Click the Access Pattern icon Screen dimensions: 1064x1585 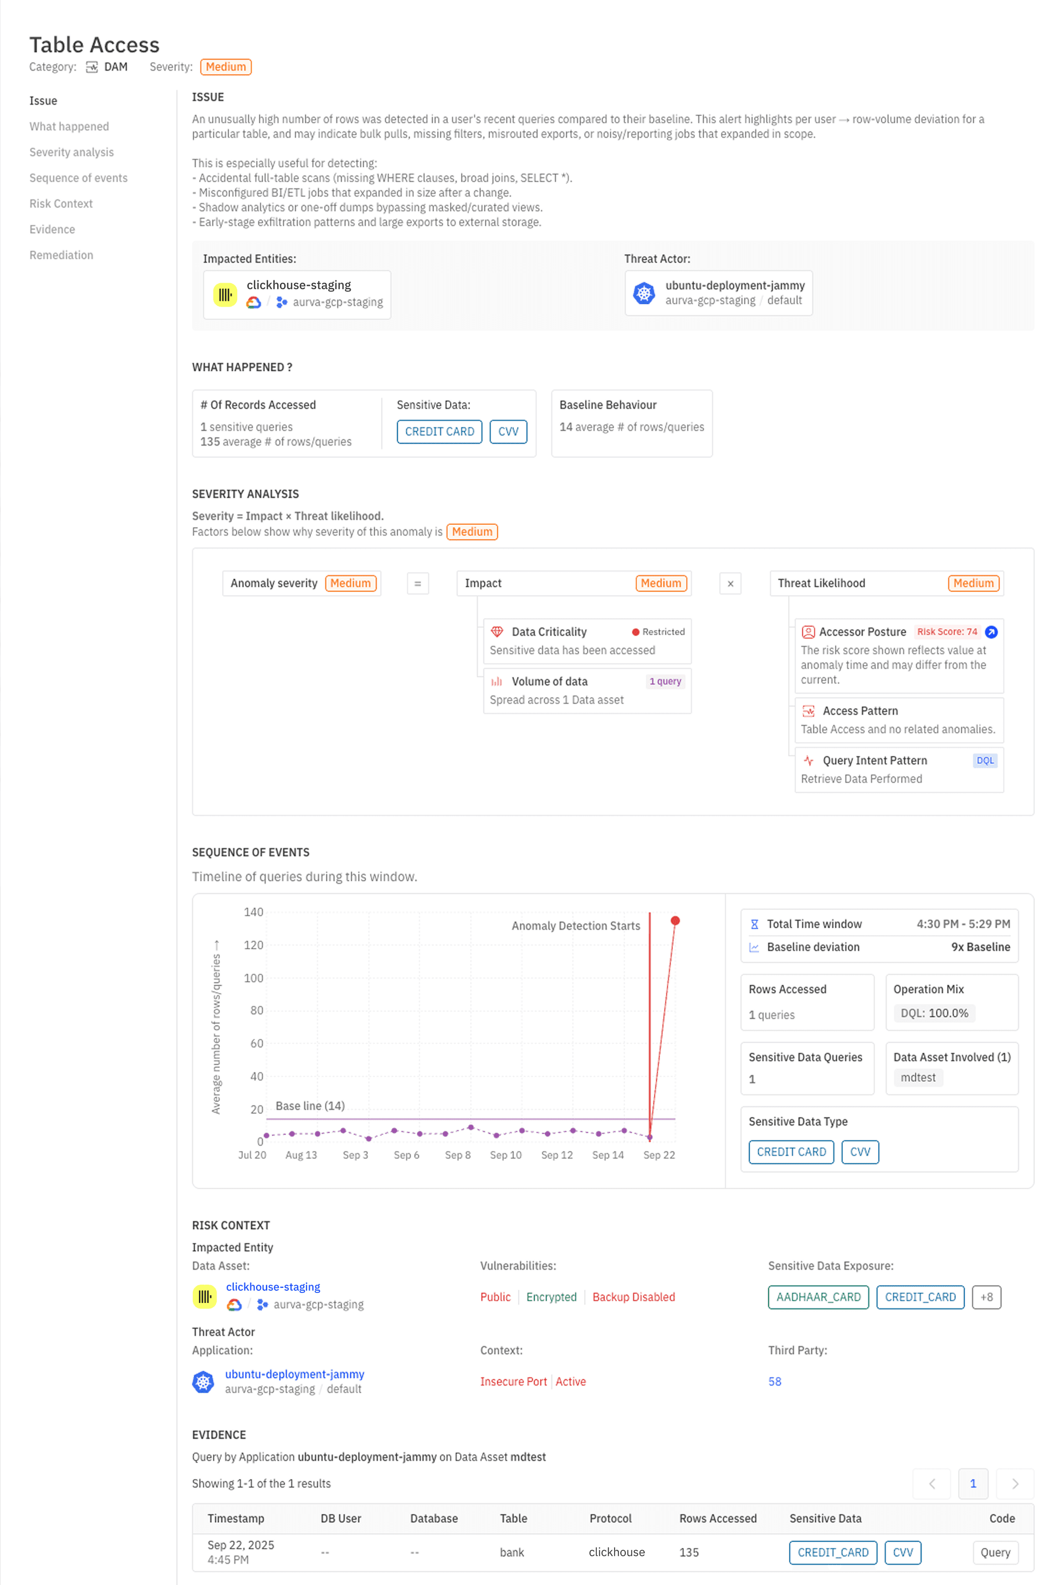[x=808, y=710]
